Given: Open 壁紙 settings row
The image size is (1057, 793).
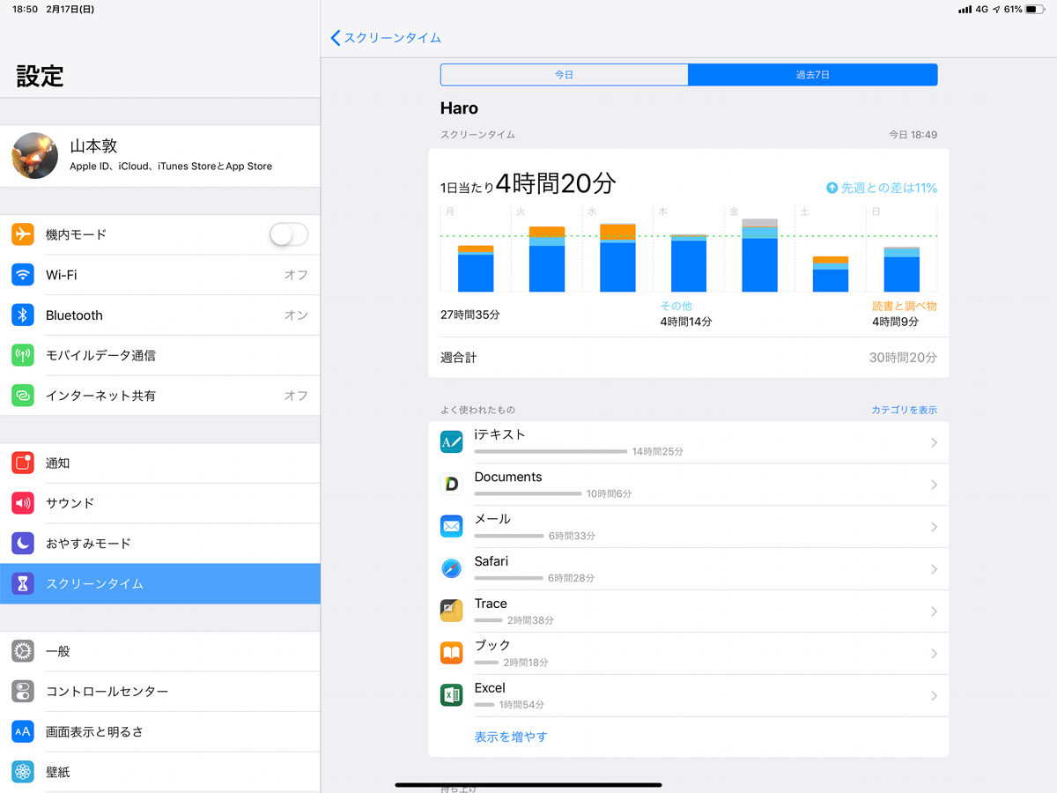Looking at the screenshot, I should (160, 772).
